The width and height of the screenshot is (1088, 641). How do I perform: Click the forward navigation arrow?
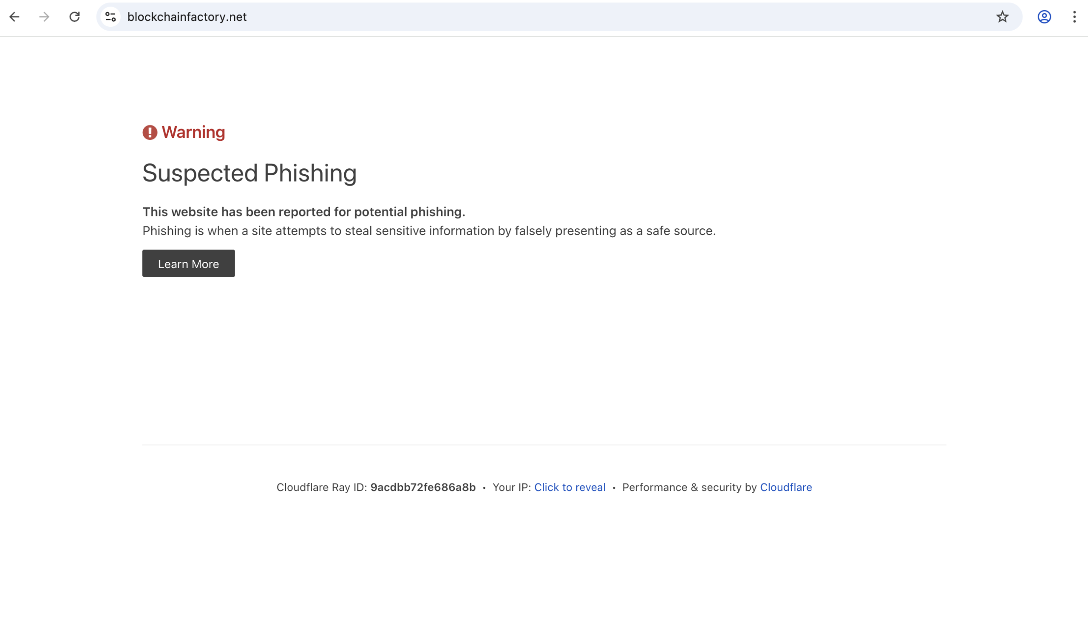(45, 17)
